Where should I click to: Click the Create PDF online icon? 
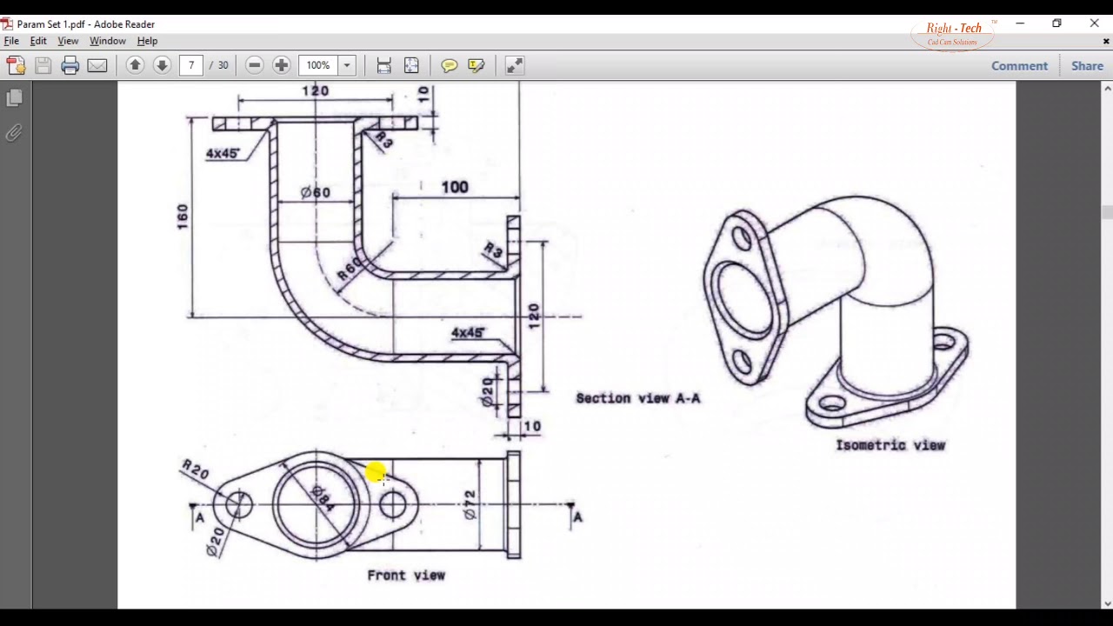tap(16, 65)
